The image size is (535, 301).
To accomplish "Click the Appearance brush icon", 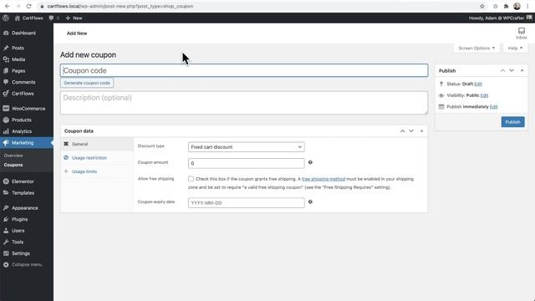I will click(x=6, y=208).
